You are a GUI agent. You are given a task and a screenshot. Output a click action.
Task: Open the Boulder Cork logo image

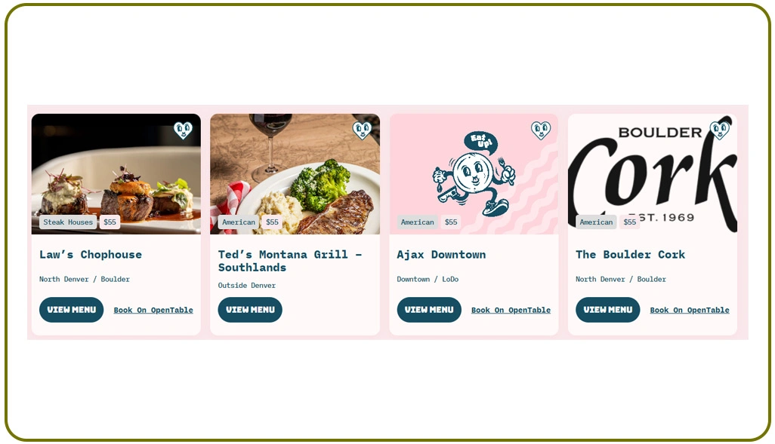pos(653,174)
